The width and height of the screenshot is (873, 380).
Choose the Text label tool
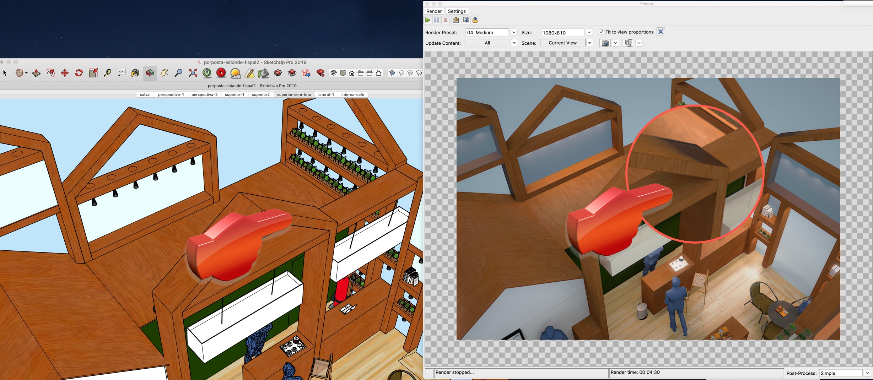click(122, 73)
